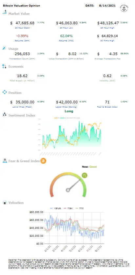Click the 48,126.47 price value

click(109, 23)
